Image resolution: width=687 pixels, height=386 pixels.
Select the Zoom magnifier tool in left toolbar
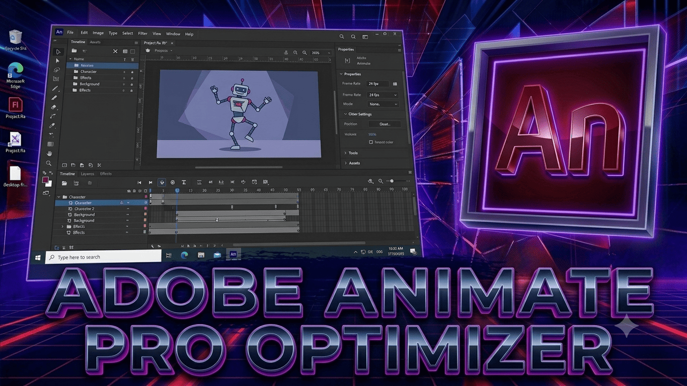(x=49, y=163)
